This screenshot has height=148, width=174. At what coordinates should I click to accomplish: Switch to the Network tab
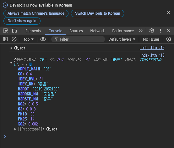[x=97, y=31]
